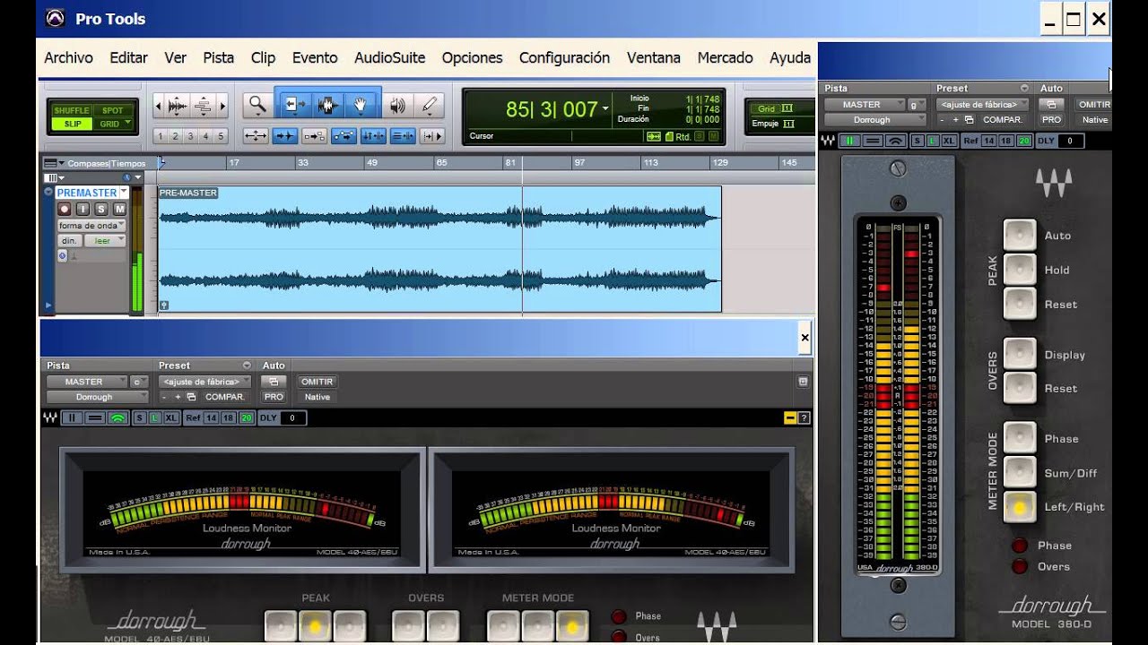
Task: Click the collapse icon at top right of bottom plugin header
Action: [803, 381]
